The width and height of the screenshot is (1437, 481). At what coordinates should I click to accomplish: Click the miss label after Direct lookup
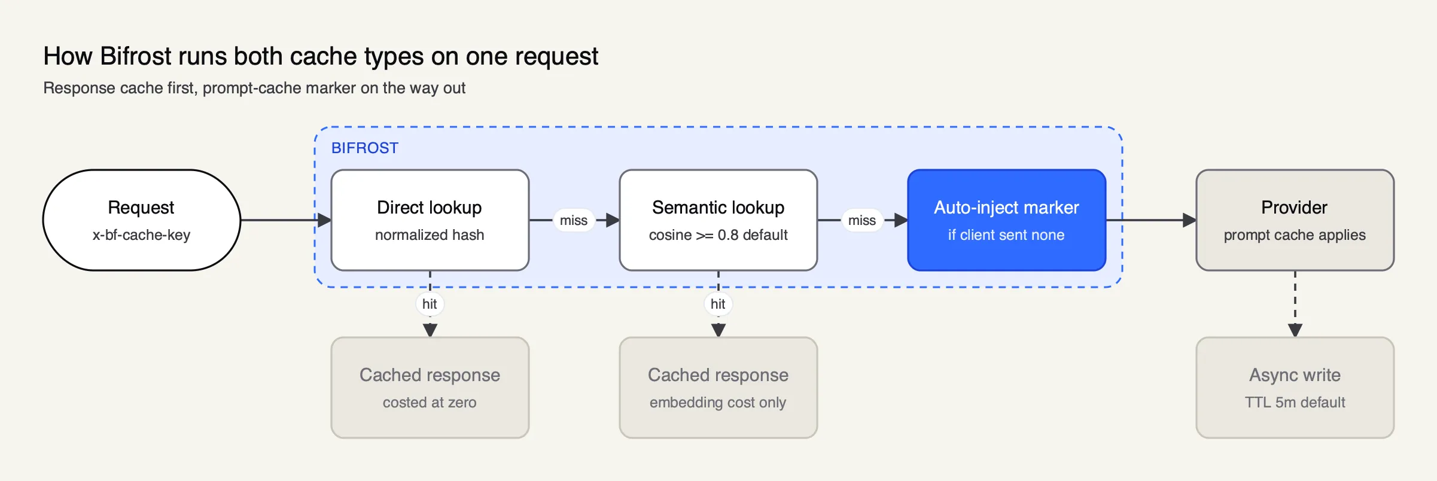pos(574,220)
